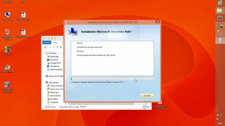The width and height of the screenshot is (225, 126).
Task: Open Sublime Text taskbar icon
Action: (x=220, y=18)
